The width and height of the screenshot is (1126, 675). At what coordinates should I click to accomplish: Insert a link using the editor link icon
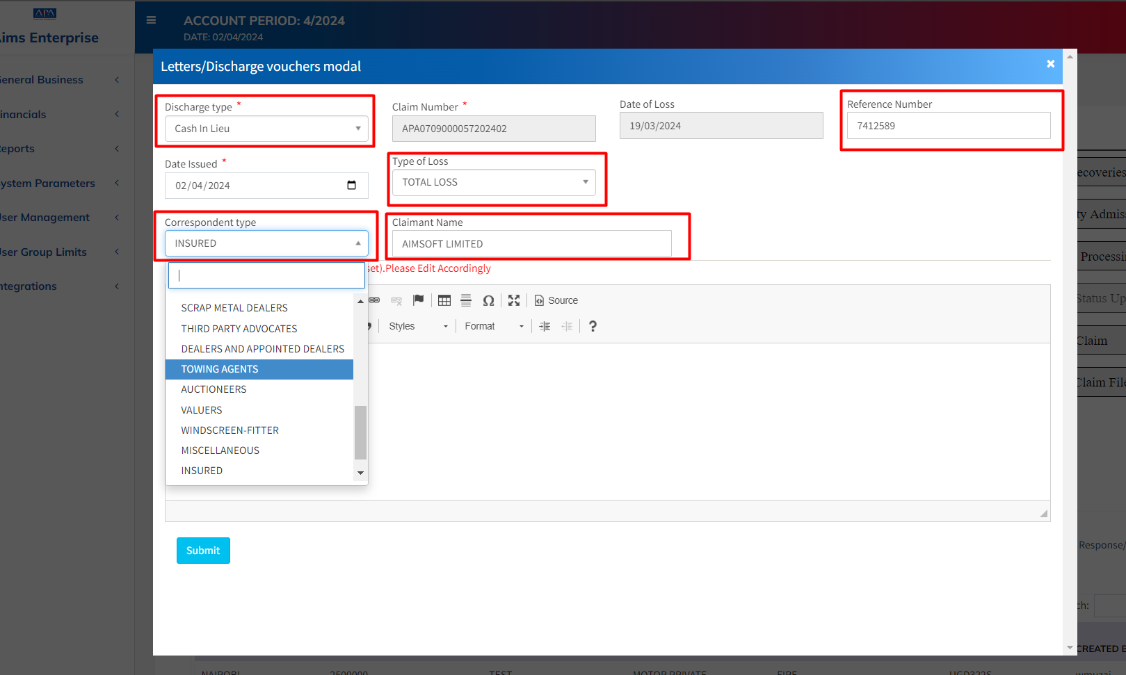pos(374,300)
